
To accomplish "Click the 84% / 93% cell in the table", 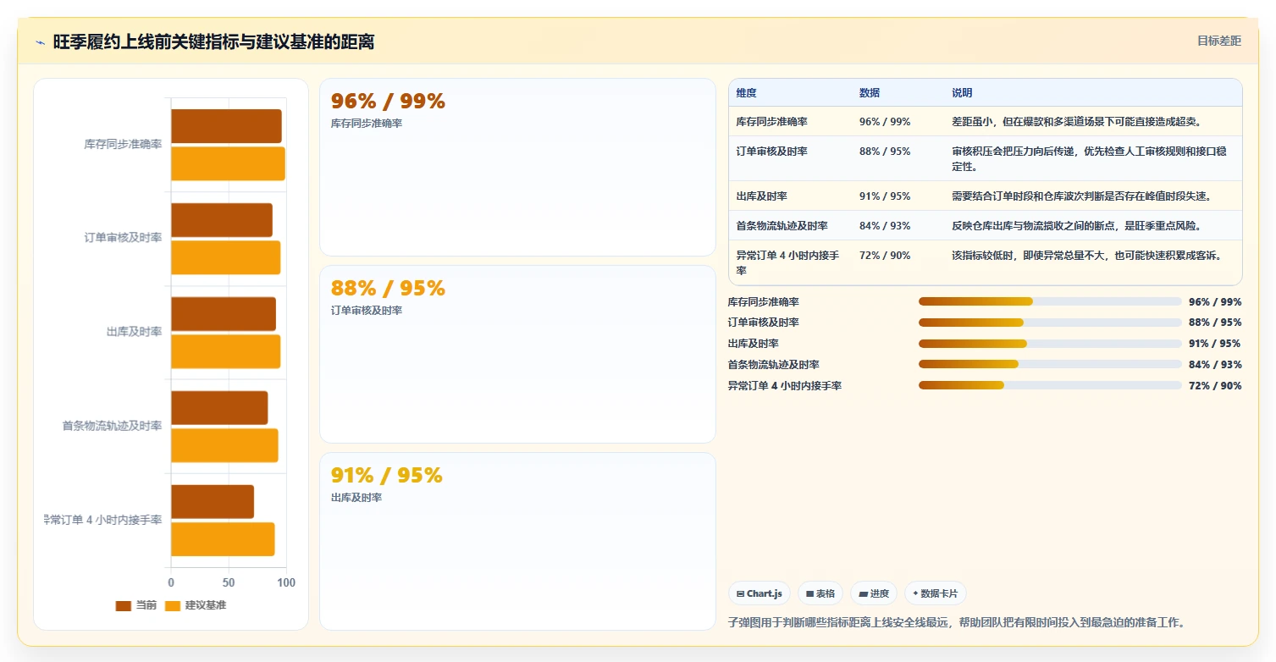I will 885,226.
